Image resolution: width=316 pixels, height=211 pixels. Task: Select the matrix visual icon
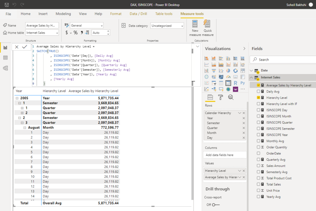[228, 83]
